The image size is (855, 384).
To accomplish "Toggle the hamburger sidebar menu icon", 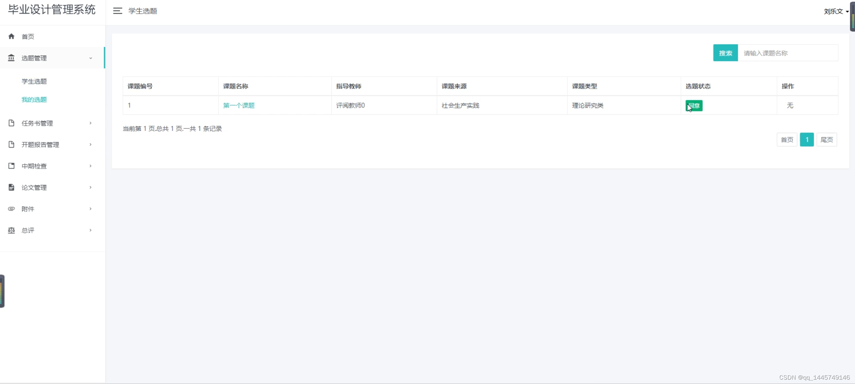I will (118, 11).
